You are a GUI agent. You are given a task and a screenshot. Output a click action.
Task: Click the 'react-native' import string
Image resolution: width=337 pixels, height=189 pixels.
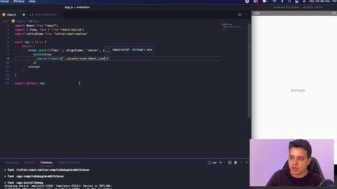(72, 30)
